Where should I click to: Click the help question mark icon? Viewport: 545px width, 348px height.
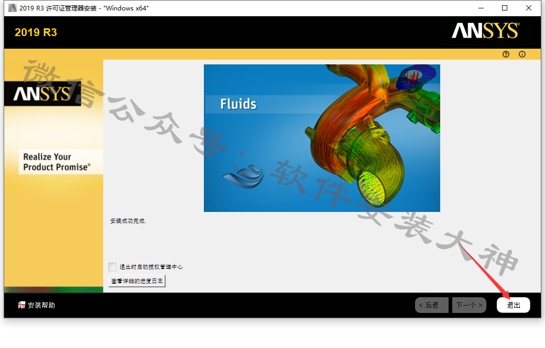coord(506,54)
